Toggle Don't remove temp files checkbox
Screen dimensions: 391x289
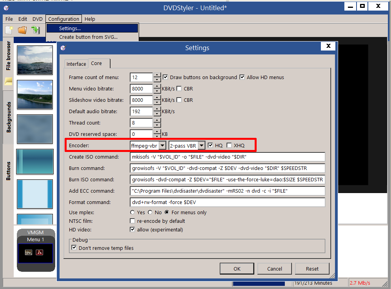74,247
